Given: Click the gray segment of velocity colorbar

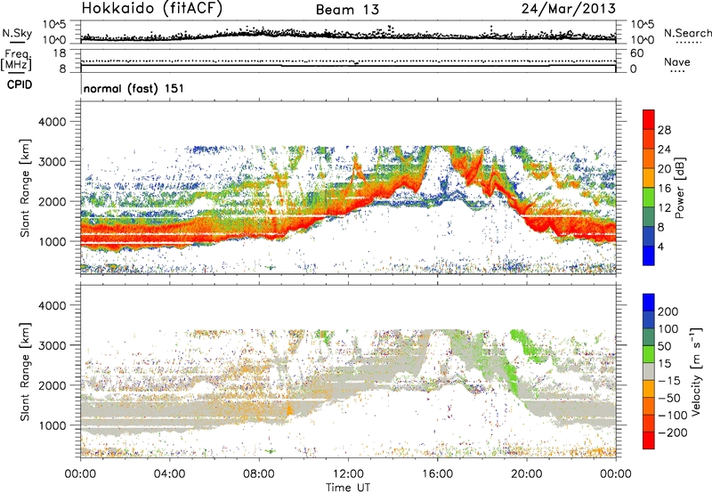Looking at the screenshot, I should point(649,371).
